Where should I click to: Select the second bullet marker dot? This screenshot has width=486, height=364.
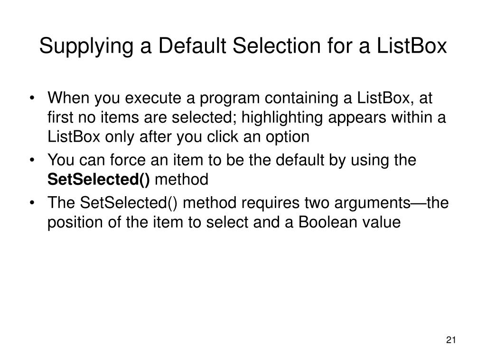tap(32, 161)
